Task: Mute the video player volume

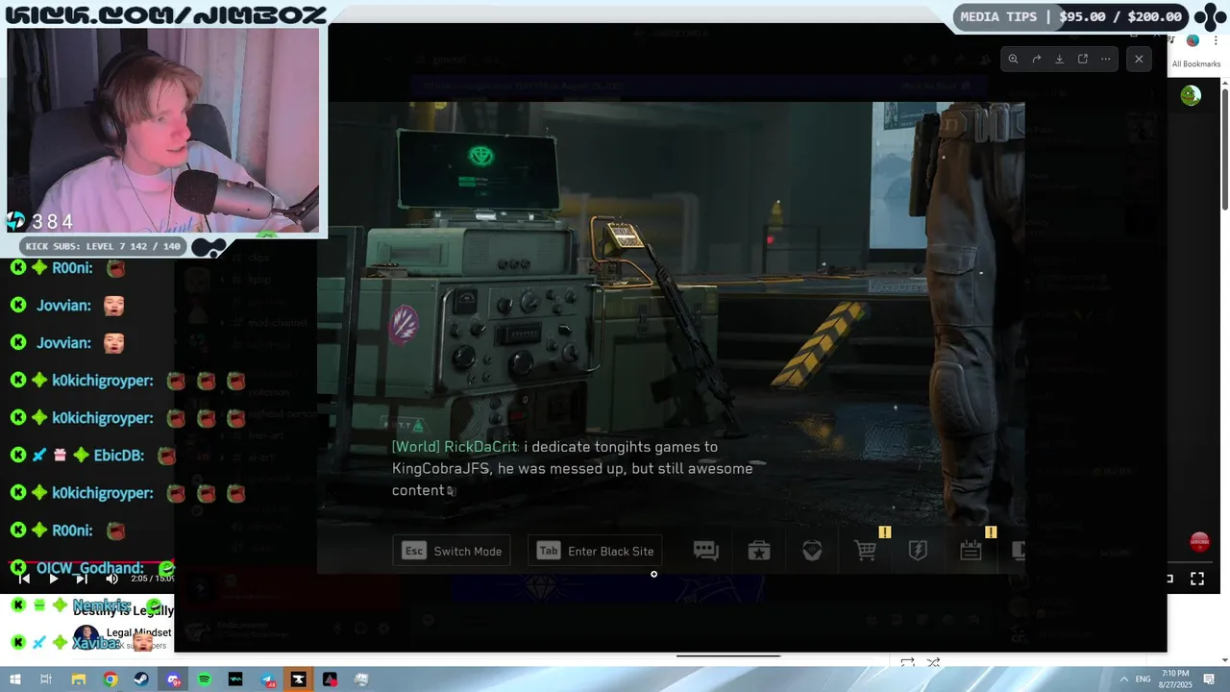Action: (x=111, y=579)
